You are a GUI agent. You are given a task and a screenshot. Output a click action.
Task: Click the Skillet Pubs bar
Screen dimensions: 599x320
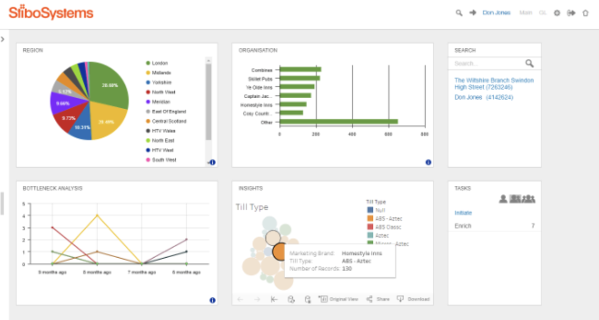(x=299, y=78)
